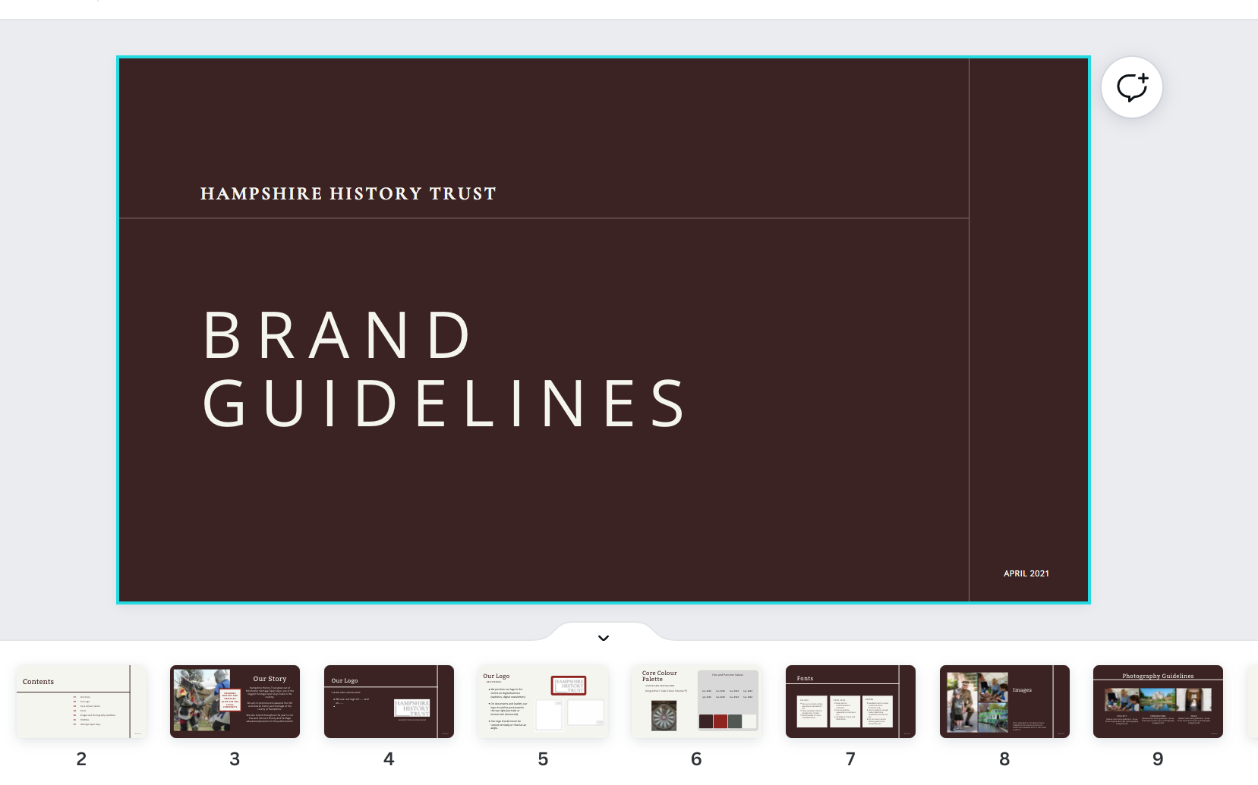Screen dimensions: 1258x785
Task: Jump to the Fonts slide thumbnail
Action: tap(850, 702)
